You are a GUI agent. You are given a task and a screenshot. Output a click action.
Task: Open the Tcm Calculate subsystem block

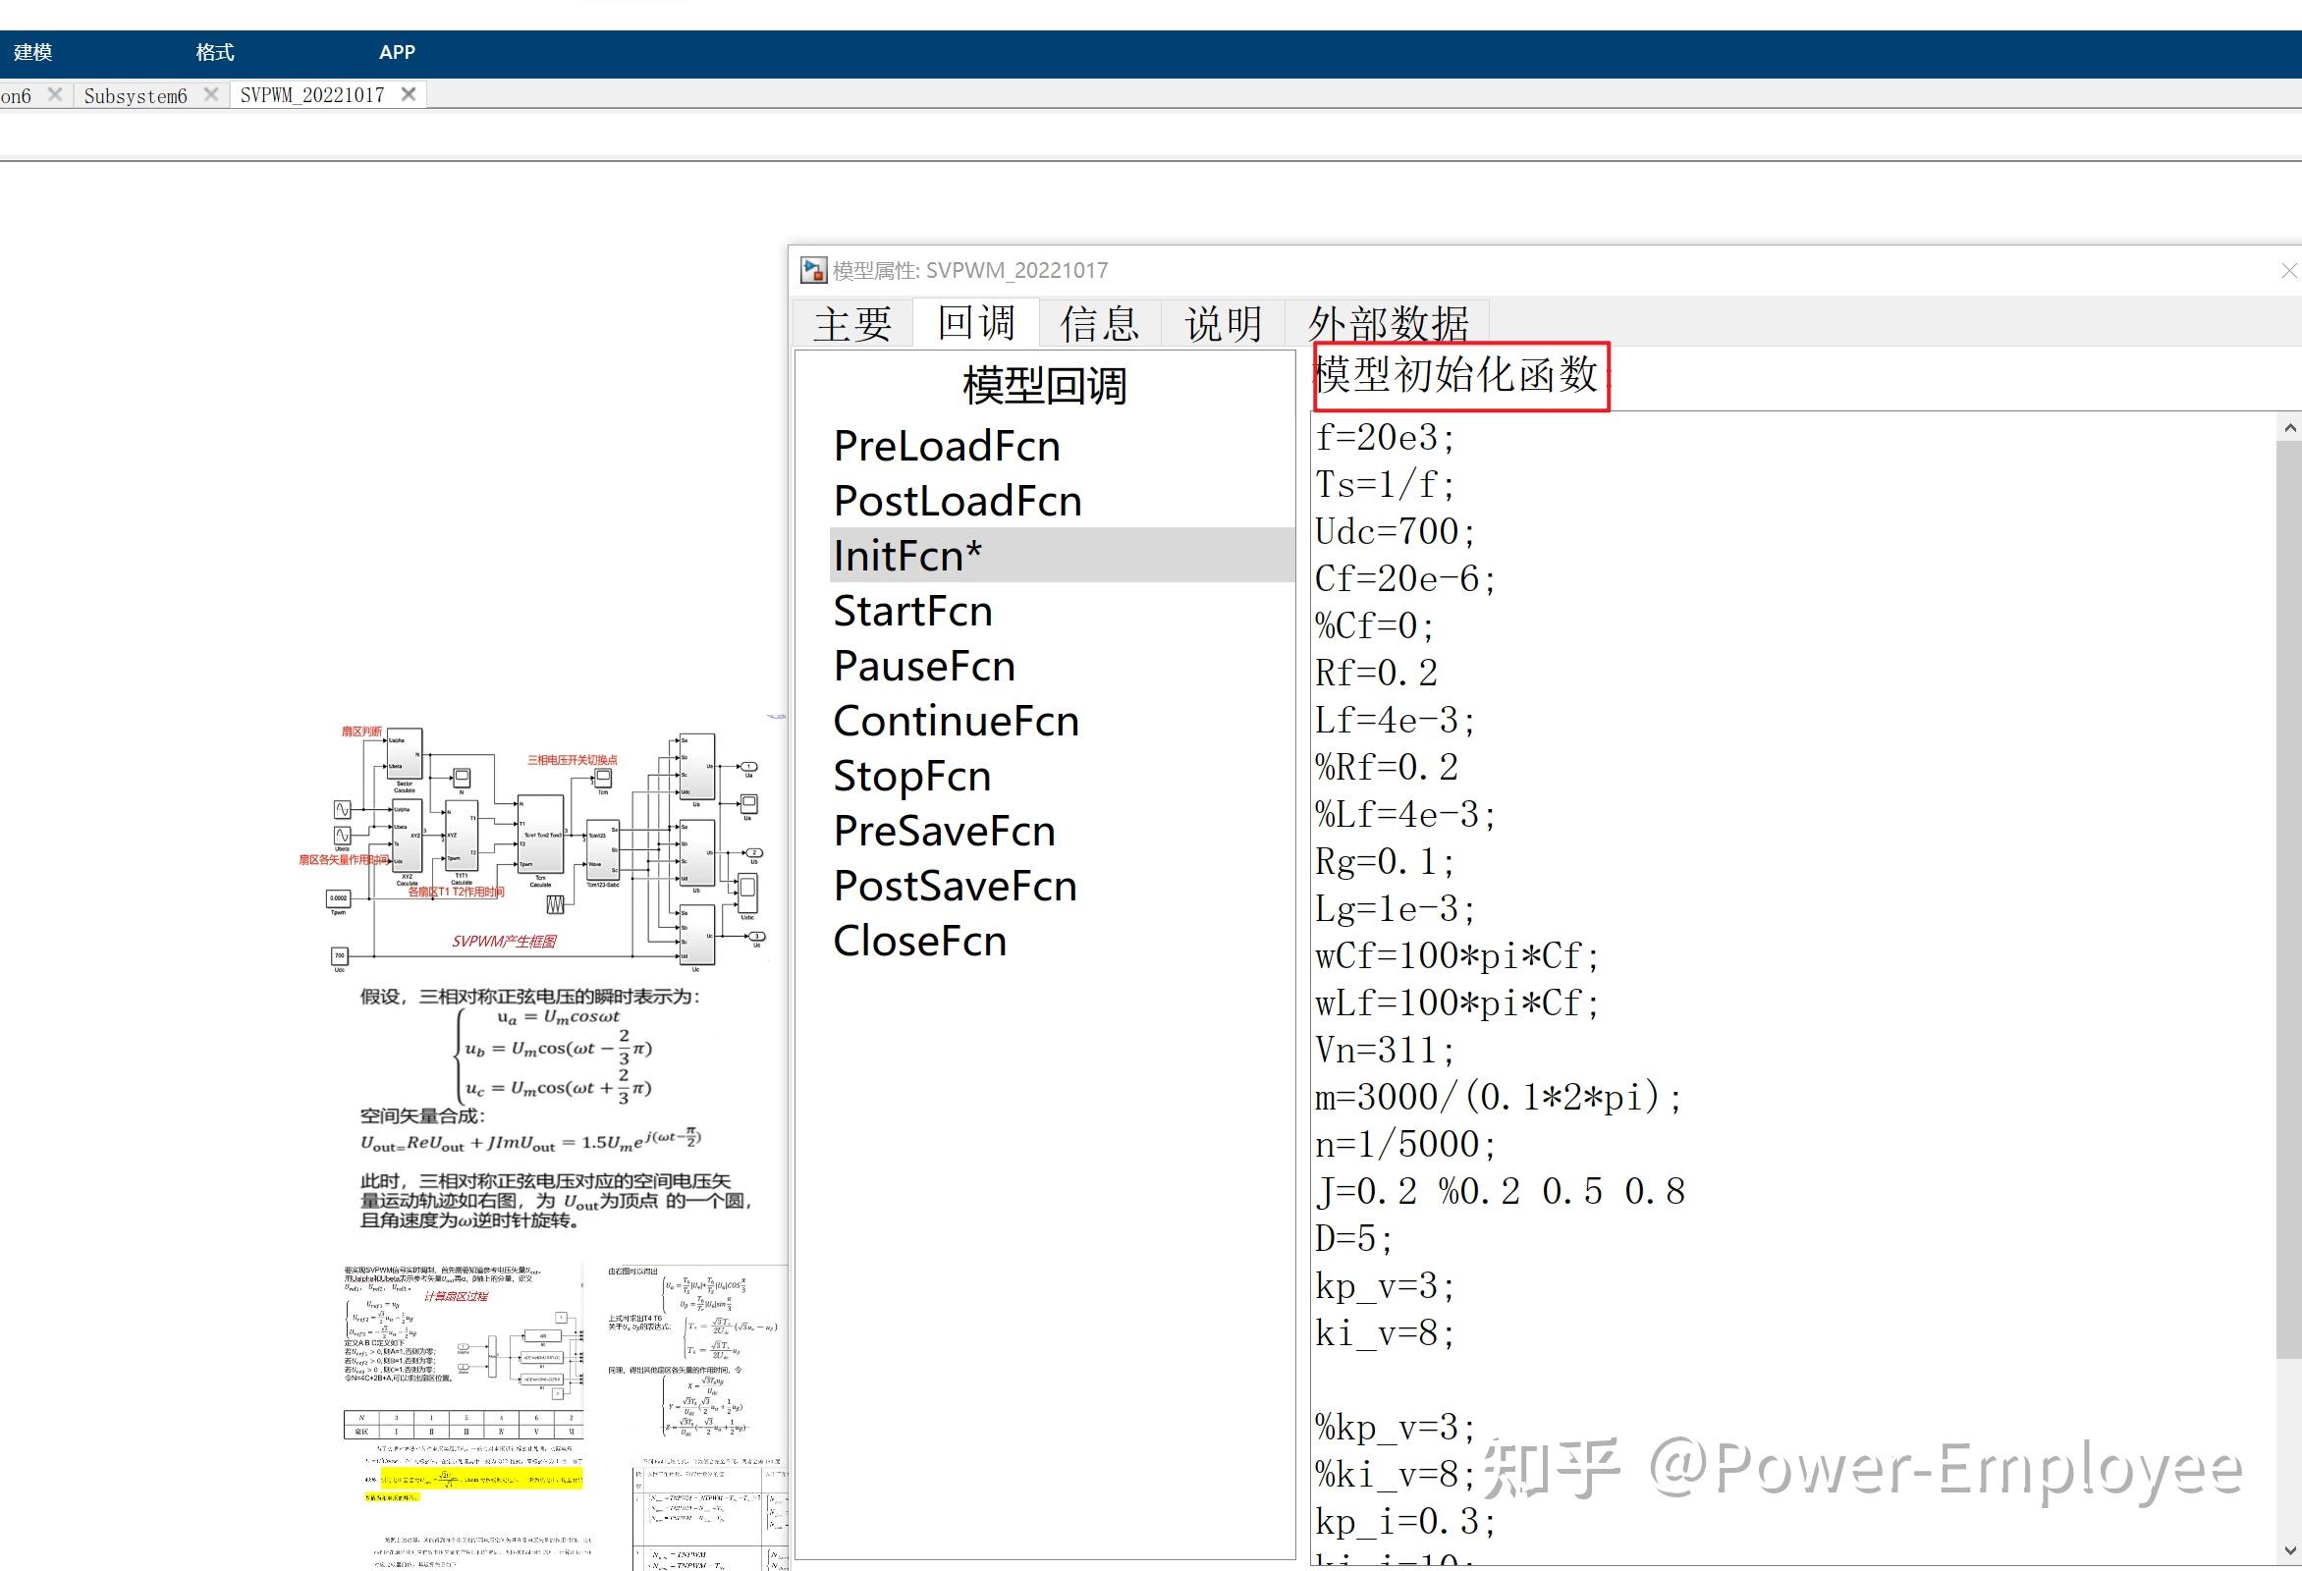541,834
